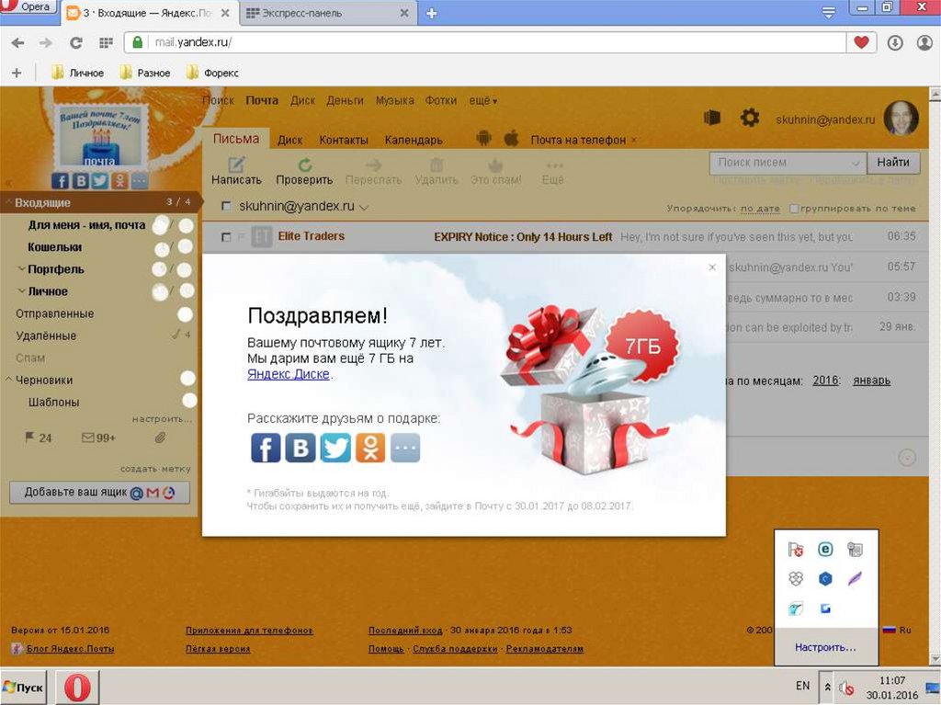
Task: Open more sharing options in the popup
Action: click(405, 448)
